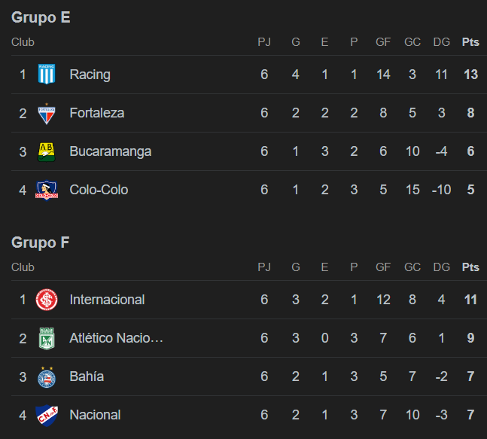Click the Atlético Nacional club crest icon

click(x=47, y=338)
